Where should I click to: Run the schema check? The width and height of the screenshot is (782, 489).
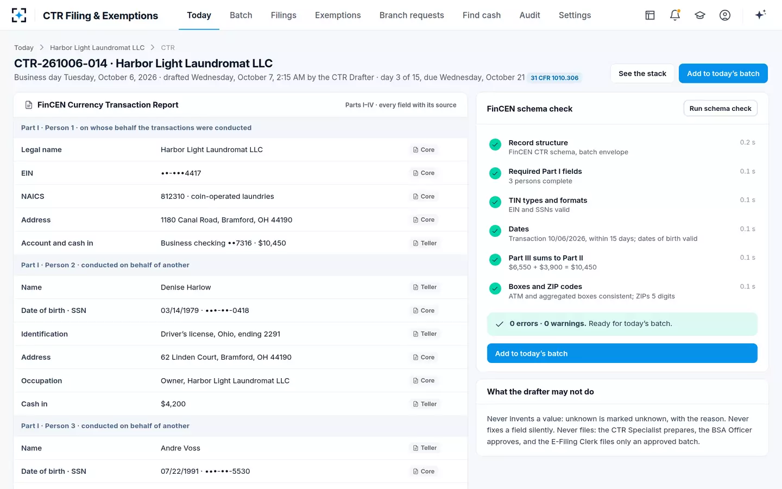[720, 109]
